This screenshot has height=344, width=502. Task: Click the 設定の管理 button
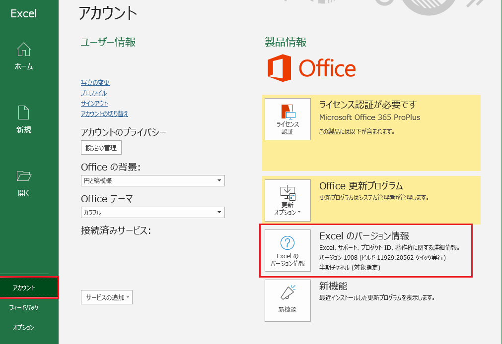click(x=101, y=148)
